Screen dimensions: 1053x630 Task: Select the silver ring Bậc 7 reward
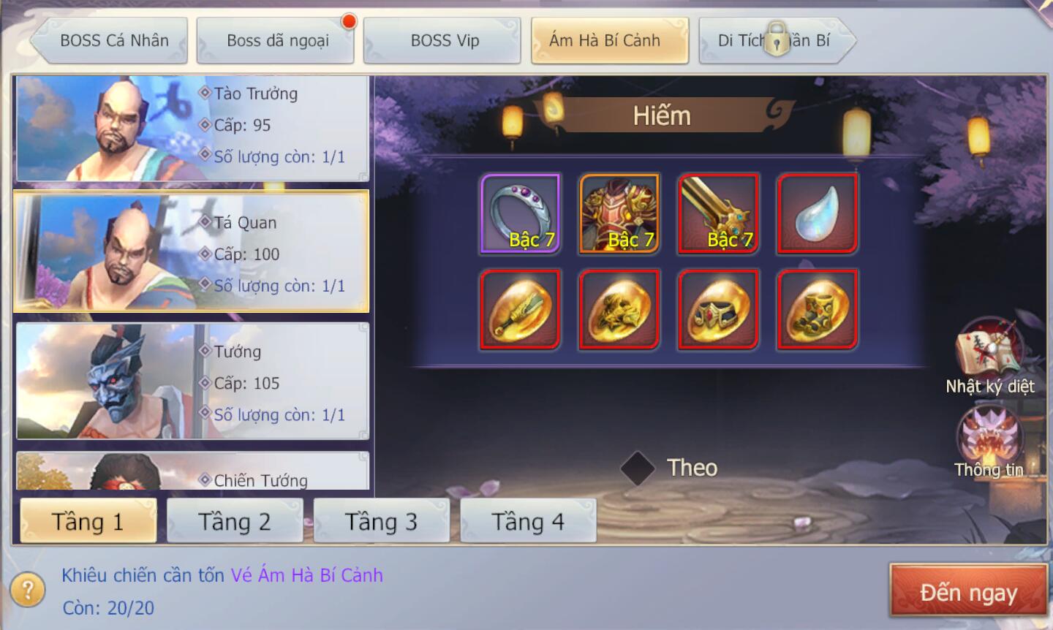pyautogui.click(x=520, y=213)
